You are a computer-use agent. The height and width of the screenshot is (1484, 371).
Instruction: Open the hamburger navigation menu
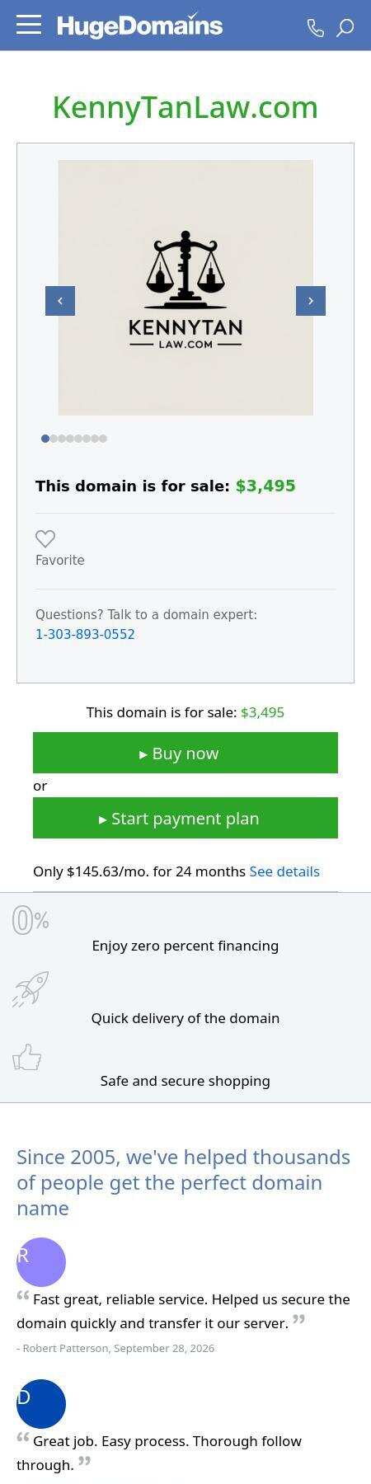pos(29,25)
